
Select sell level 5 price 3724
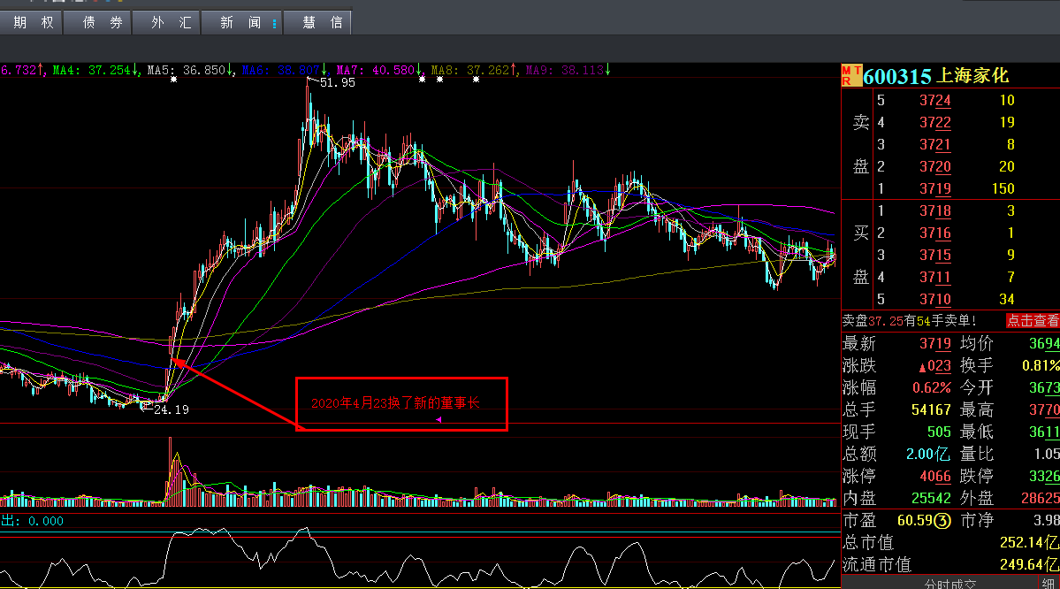click(x=935, y=101)
